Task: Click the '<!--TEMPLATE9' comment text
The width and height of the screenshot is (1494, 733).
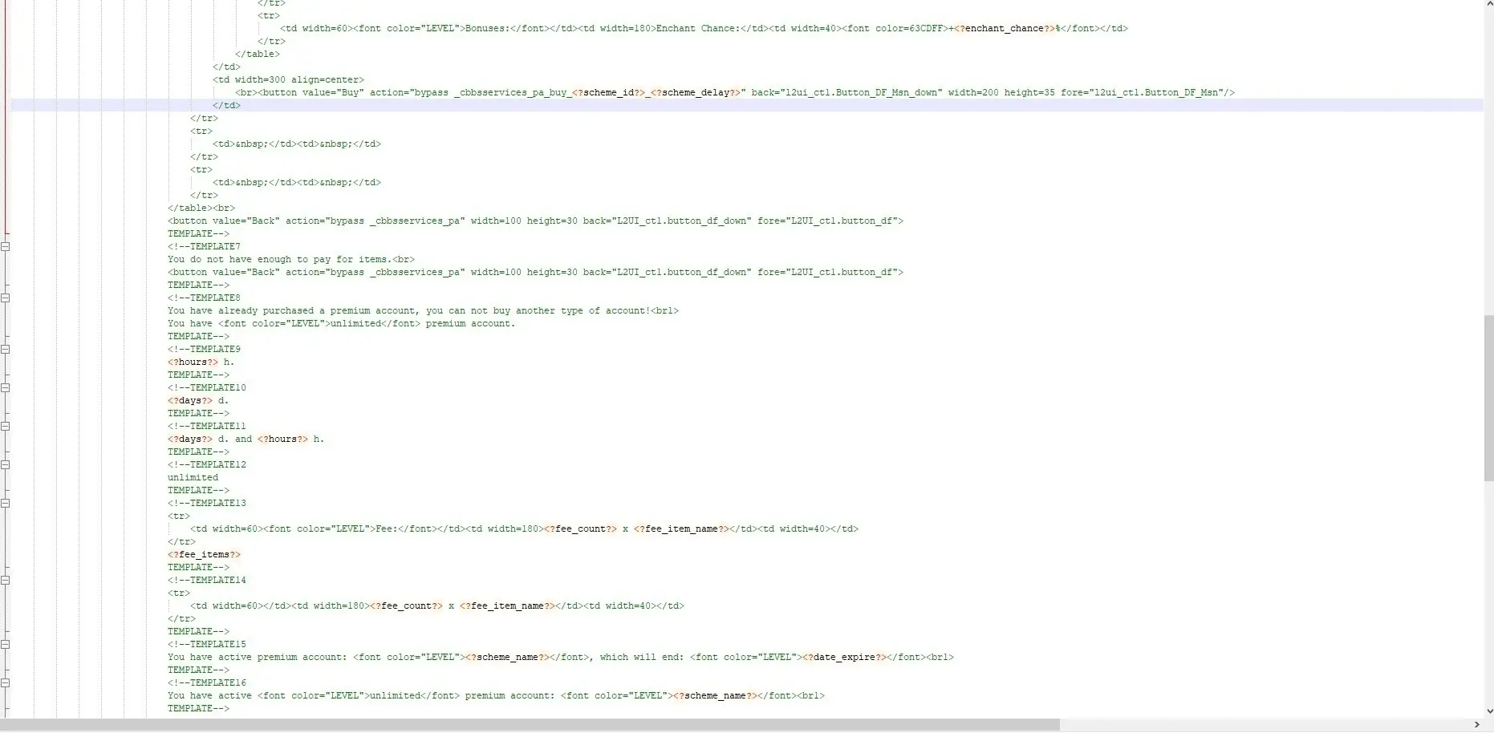Action: coord(204,350)
